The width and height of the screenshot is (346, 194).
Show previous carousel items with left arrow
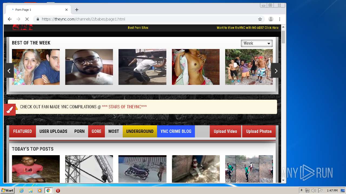pyautogui.click(x=9, y=71)
